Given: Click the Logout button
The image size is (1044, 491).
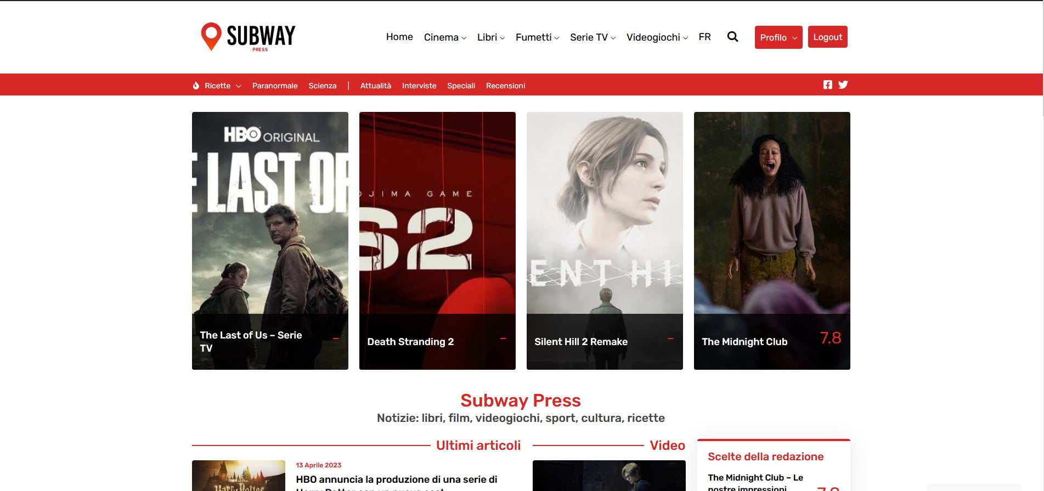Looking at the screenshot, I should pyautogui.click(x=827, y=37).
